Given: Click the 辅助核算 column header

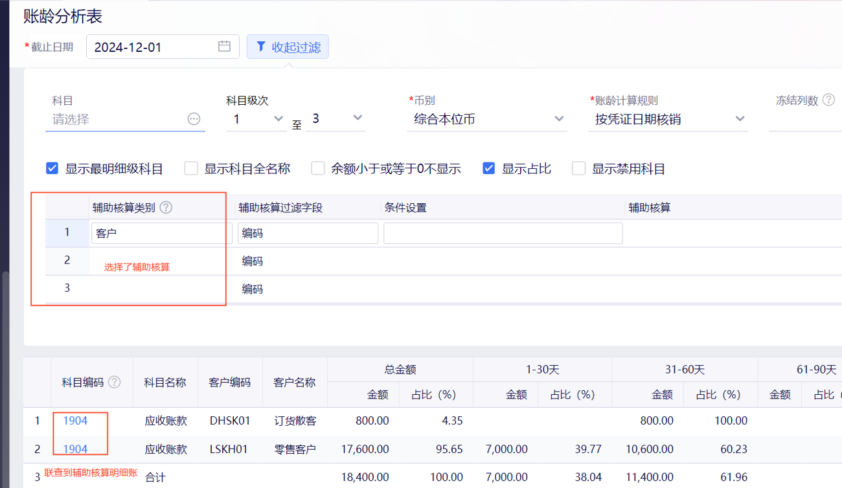Looking at the screenshot, I should tap(649, 208).
